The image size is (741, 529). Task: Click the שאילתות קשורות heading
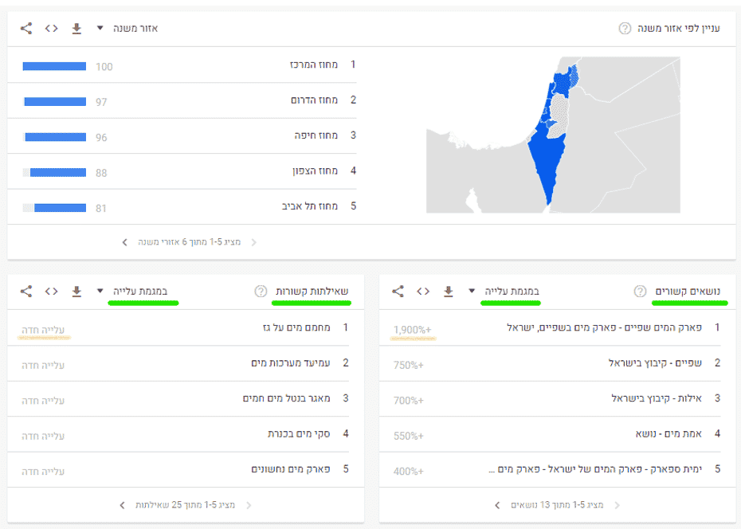tap(312, 292)
